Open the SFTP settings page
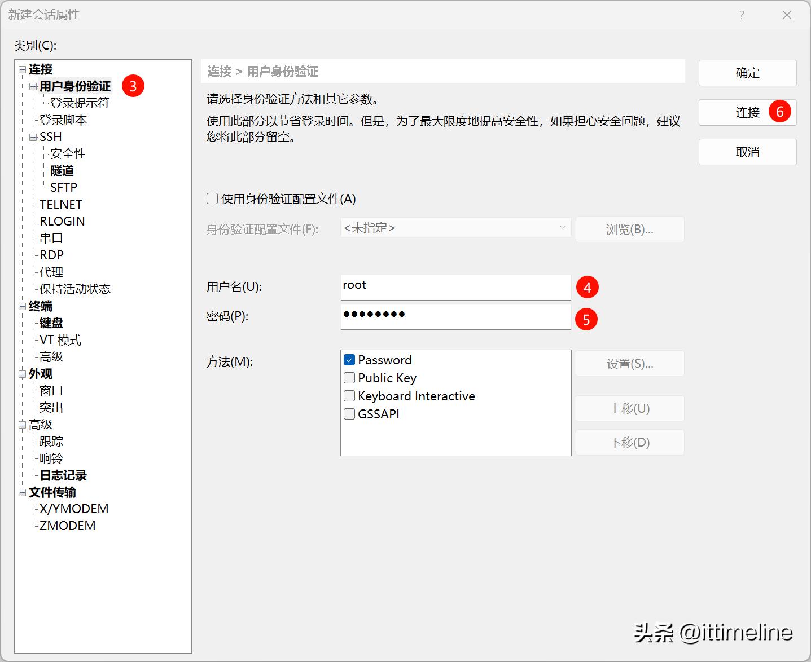 [x=63, y=187]
